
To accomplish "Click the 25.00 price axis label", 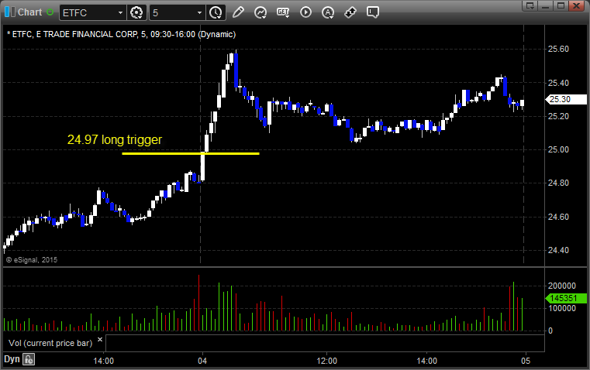I will (558, 149).
